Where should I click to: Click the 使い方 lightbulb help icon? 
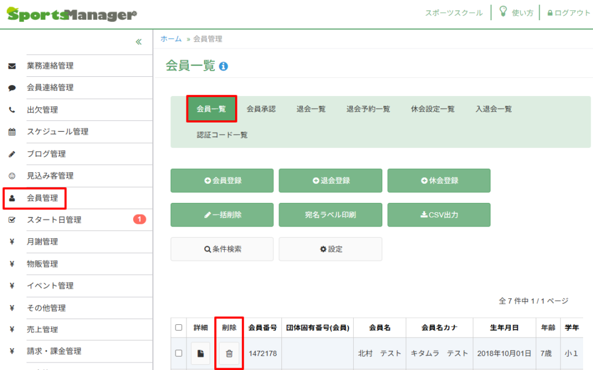click(503, 12)
